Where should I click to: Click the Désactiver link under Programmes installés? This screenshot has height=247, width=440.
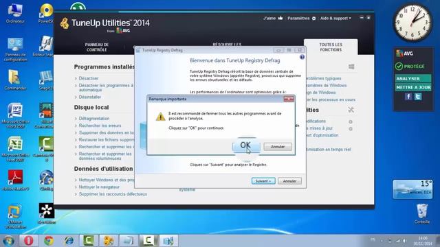(x=89, y=78)
